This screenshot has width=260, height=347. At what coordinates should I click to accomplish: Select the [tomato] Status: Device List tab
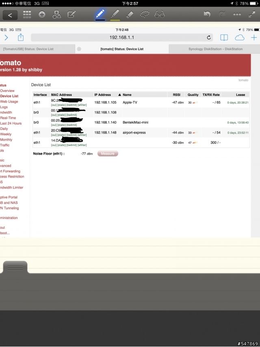[x=122, y=49]
